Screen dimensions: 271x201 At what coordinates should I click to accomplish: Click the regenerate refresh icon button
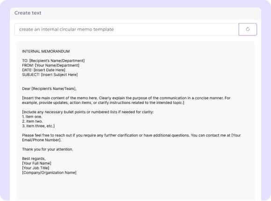248,29
